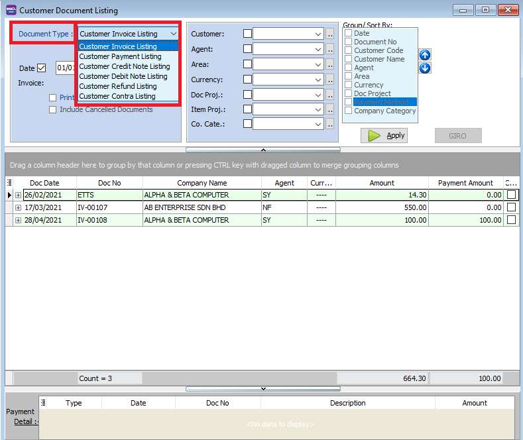The width and height of the screenshot is (523, 440).
Task: Open the Customer lookup ellipsis button
Action: click(329, 34)
